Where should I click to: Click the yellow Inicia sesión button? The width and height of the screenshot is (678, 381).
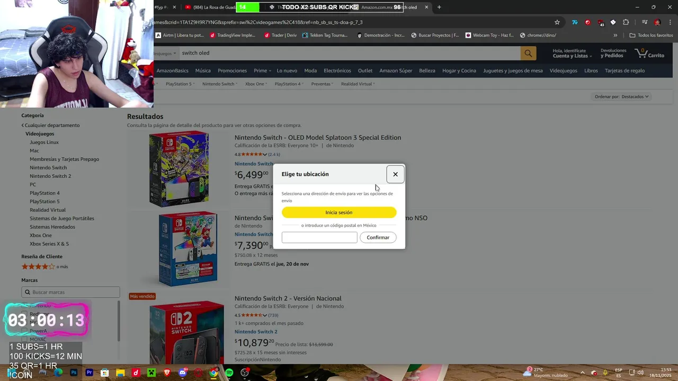(x=339, y=212)
